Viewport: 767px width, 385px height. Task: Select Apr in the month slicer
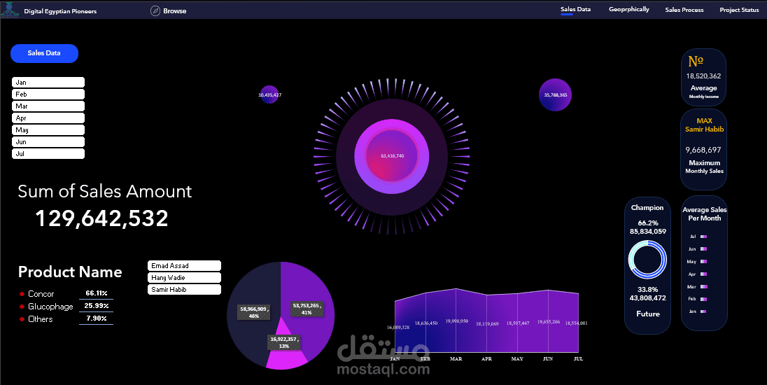(48, 118)
